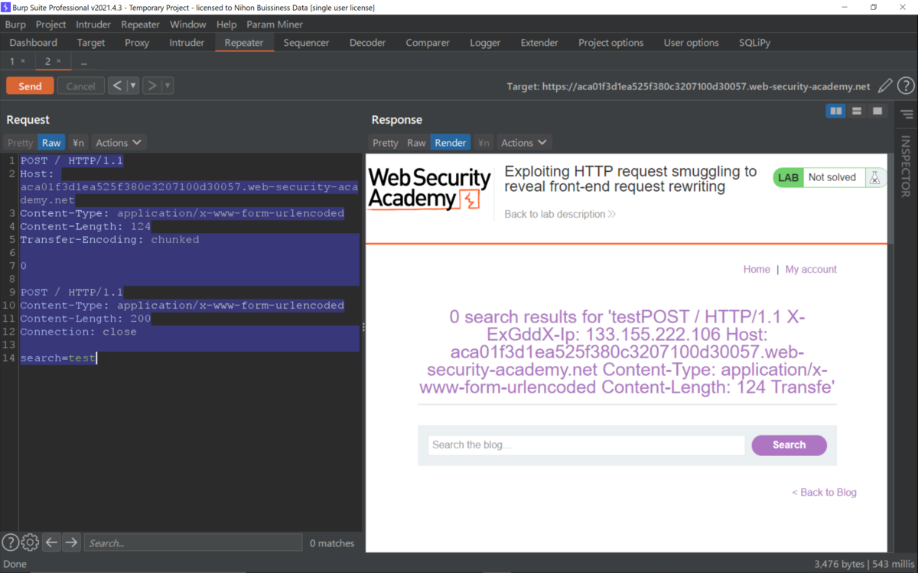Viewport: 918px width, 573px height.
Task: Switch to the Dashboard tab
Action: click(34, 43)
